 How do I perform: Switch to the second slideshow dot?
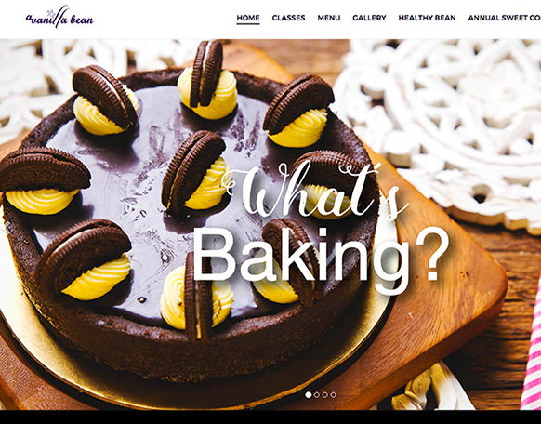tap(317, 395)
